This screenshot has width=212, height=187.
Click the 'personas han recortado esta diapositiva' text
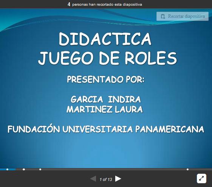[107, 5]
